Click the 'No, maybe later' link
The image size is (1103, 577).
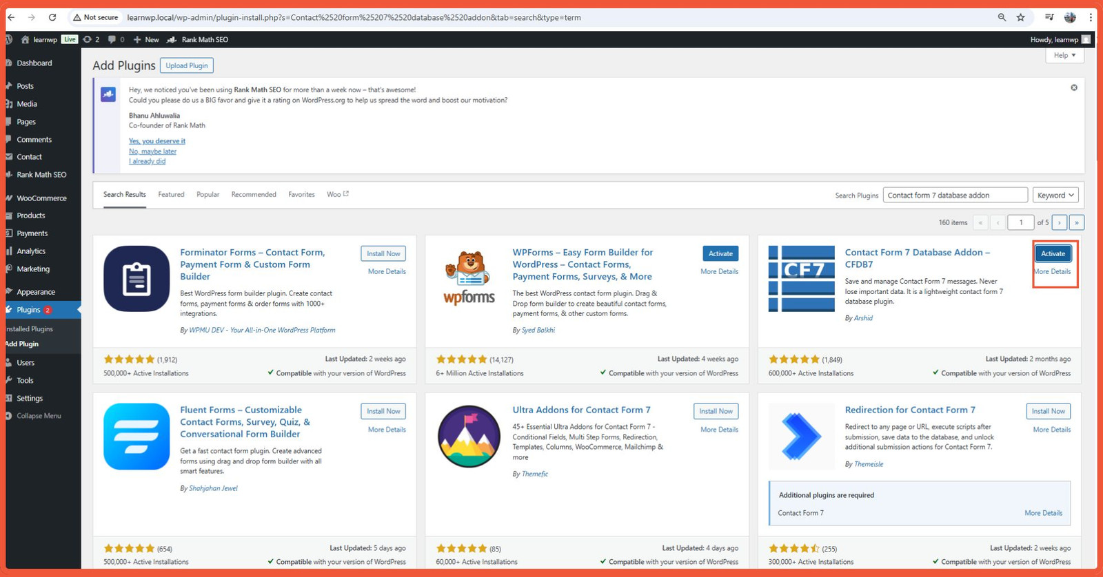pos(152,151)
